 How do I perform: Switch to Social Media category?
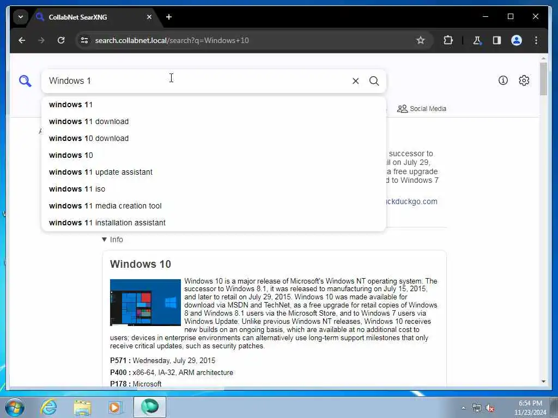tap(422, 109)
